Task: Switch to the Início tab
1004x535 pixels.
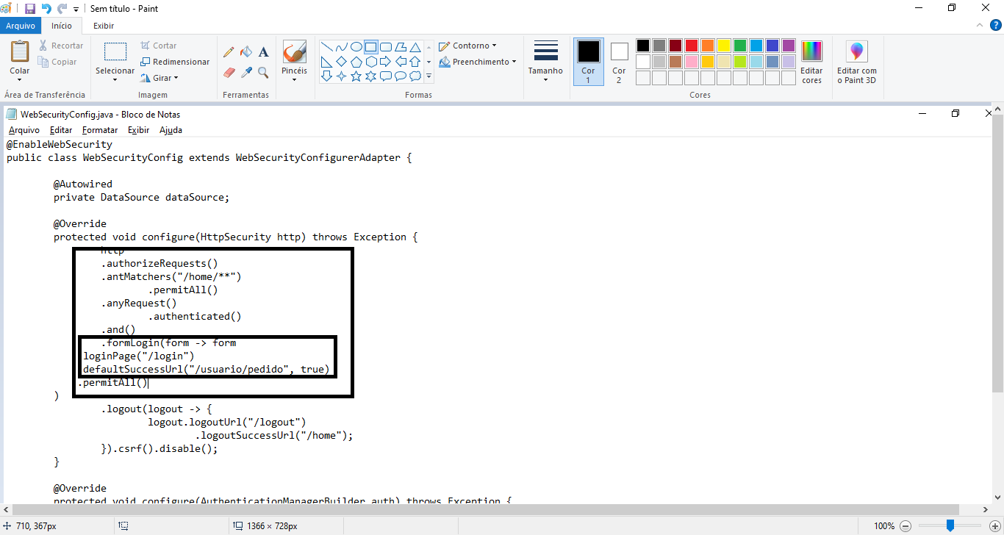Action: [x=62, y=26]
